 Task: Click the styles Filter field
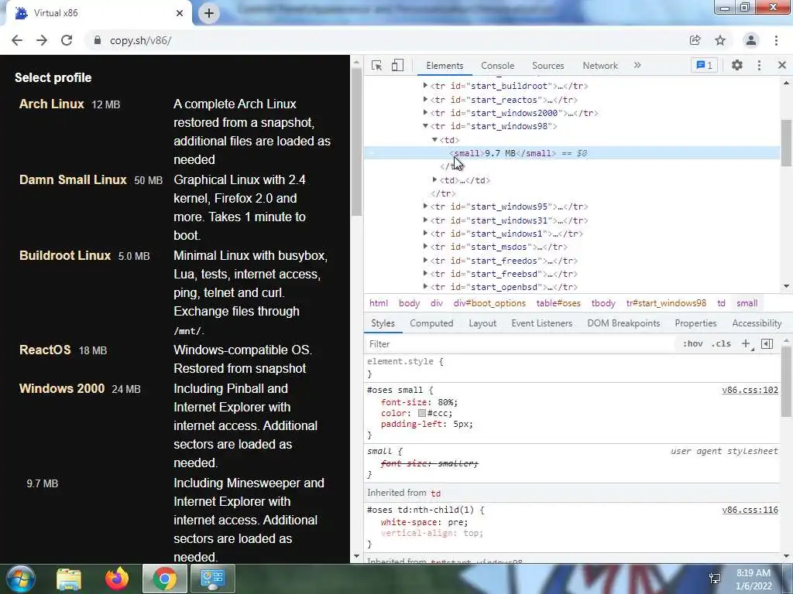tap(521, 344)
